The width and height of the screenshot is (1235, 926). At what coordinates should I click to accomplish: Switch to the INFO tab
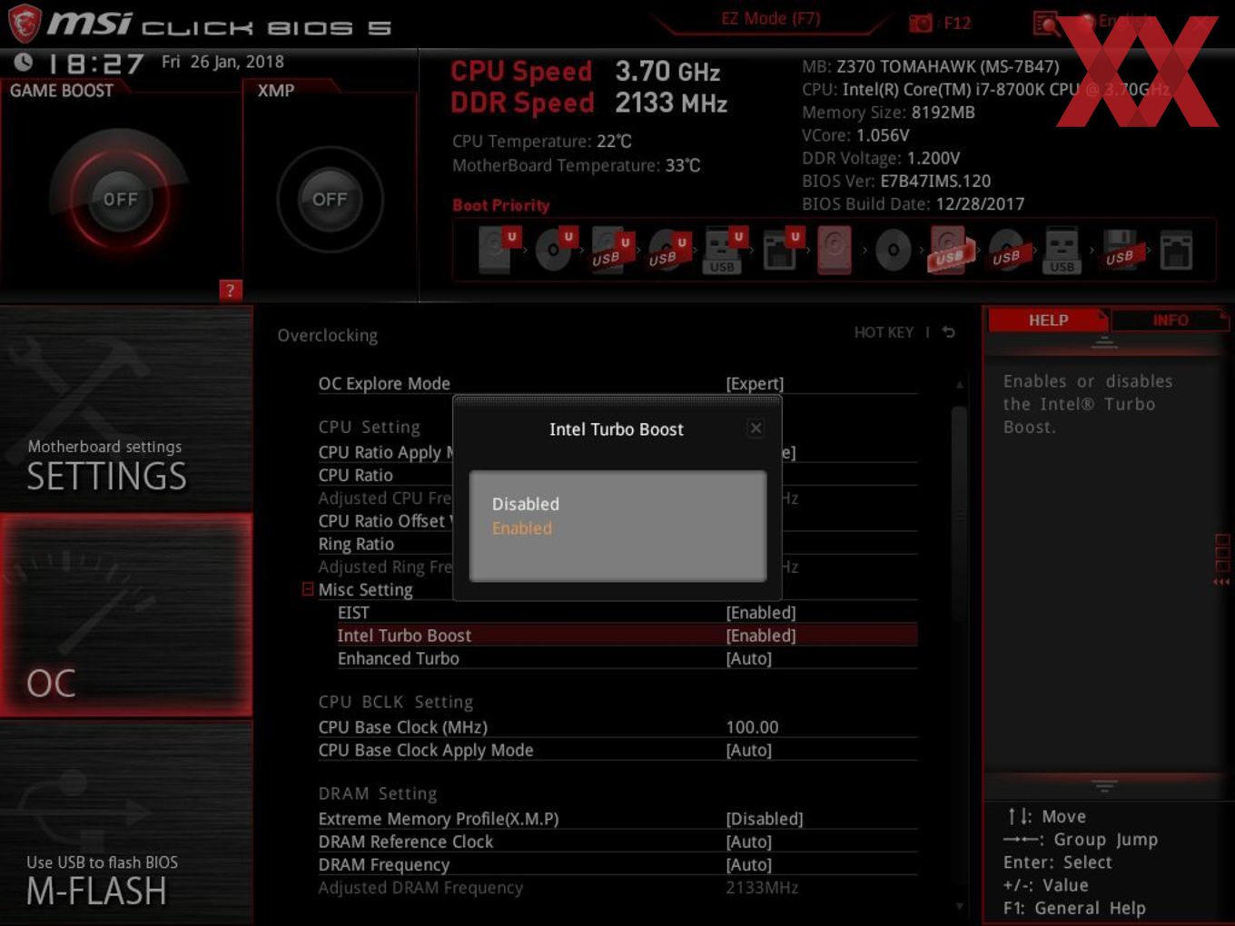[1170, 320]
